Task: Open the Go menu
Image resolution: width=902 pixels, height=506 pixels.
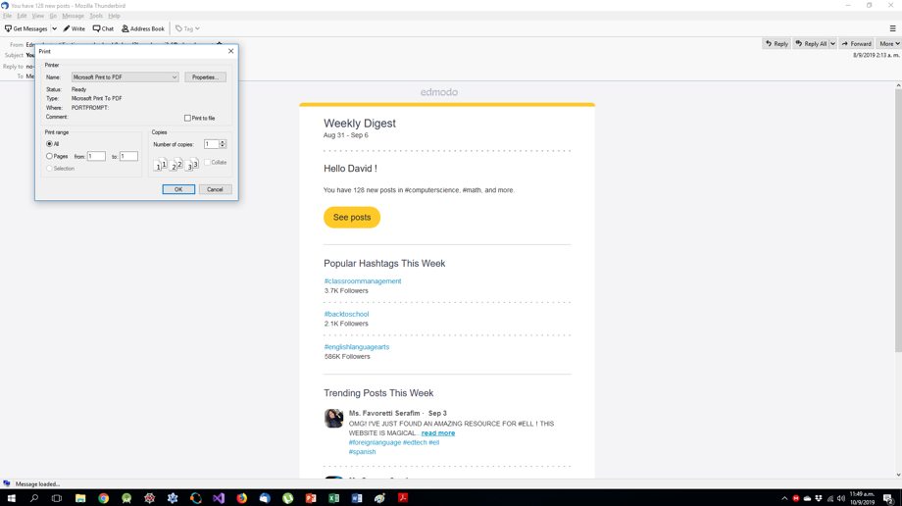Action: 53,16
